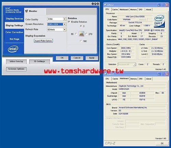Open the Refresh Rate dropdown
This screenshot has width=171, height=148.
[x=65, y=30]
